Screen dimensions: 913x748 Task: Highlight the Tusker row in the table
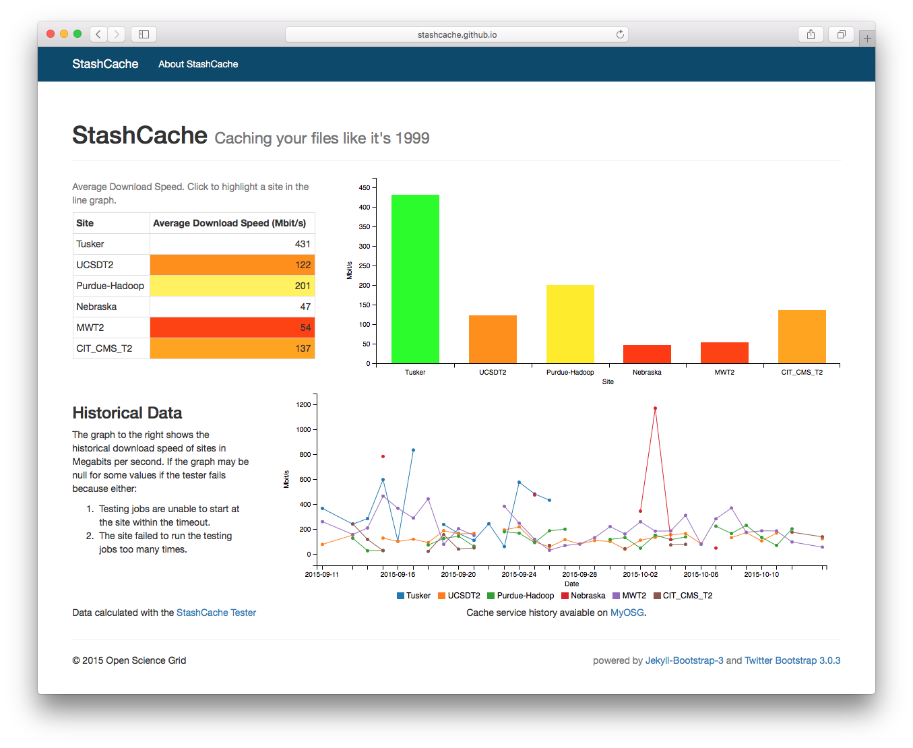[x=193, y=244]
